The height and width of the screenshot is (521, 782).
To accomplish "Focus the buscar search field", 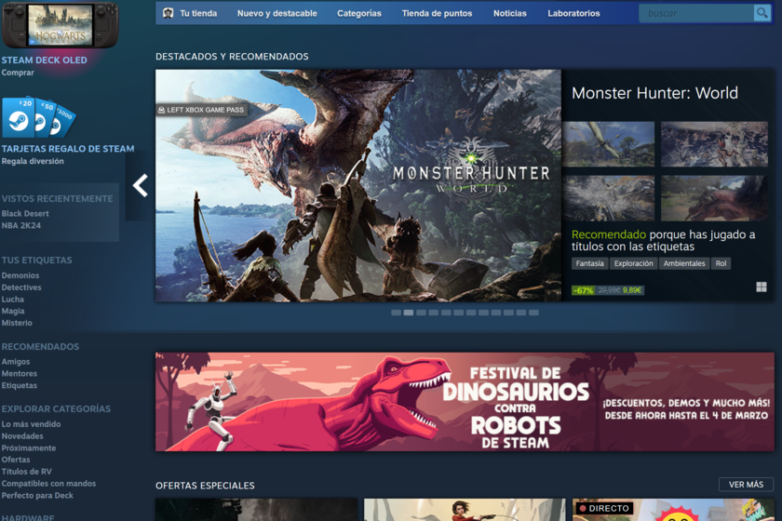I will [x=696, y=13].
